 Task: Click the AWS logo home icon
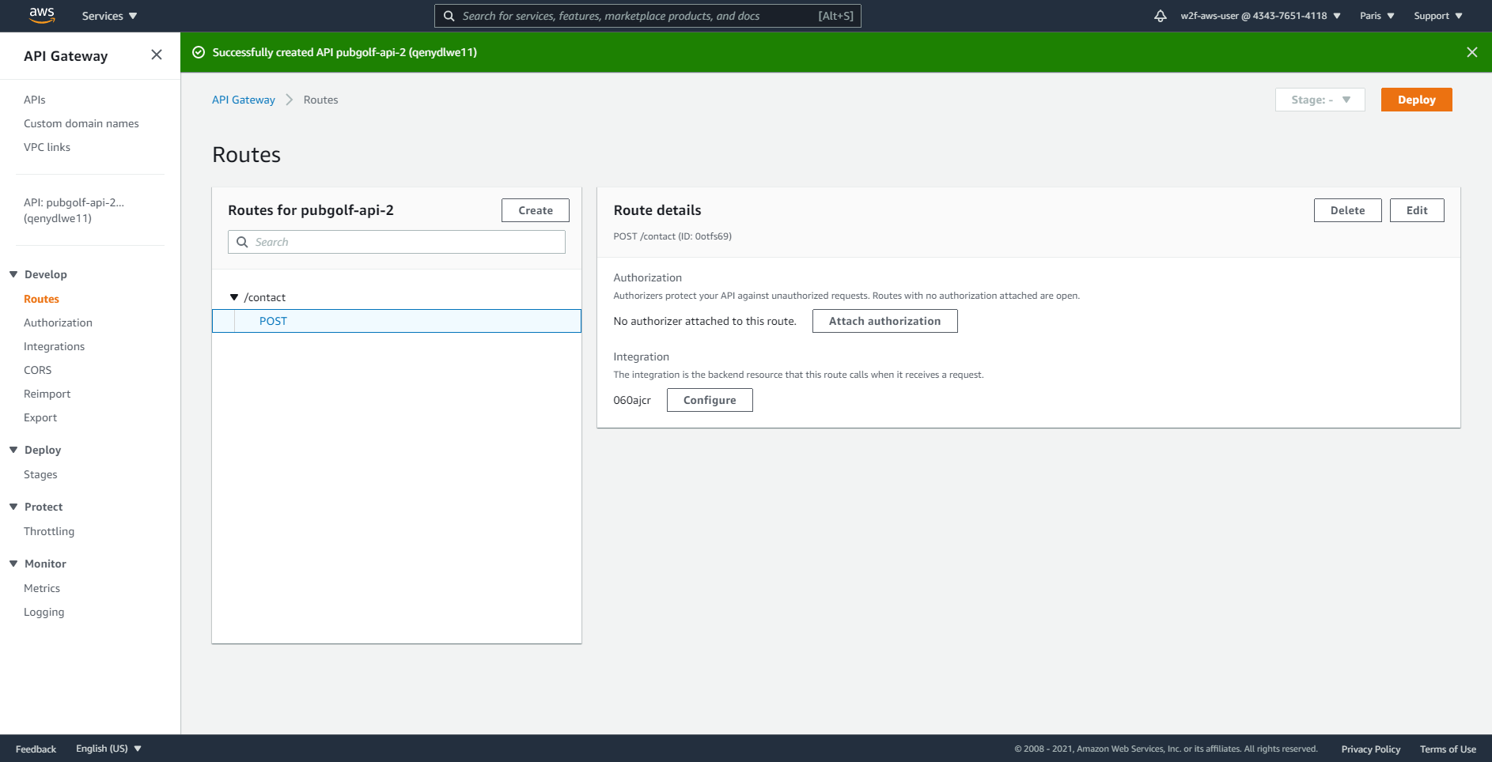coord(41,15)
